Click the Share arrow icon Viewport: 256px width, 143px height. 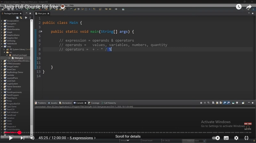[249, 7]
